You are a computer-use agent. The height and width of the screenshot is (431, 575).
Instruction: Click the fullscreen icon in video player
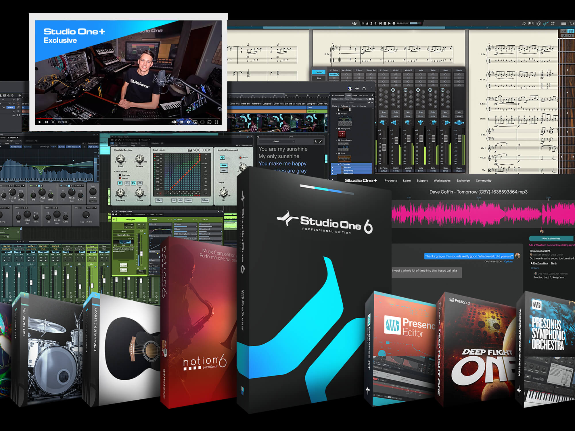[216, 122]
